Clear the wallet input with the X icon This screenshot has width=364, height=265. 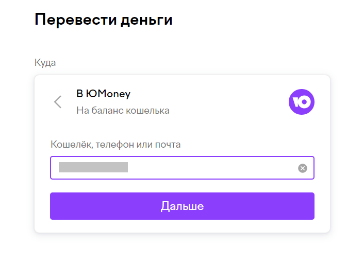(x=303, y=168)
